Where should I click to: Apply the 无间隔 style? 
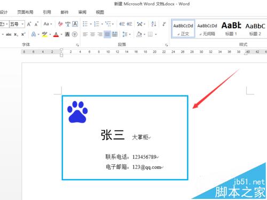pos(207,29)
